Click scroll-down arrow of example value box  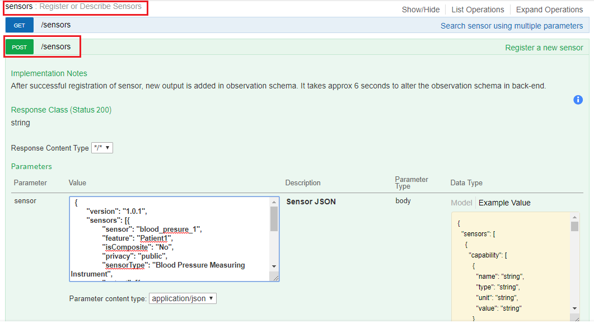point(574,308)
